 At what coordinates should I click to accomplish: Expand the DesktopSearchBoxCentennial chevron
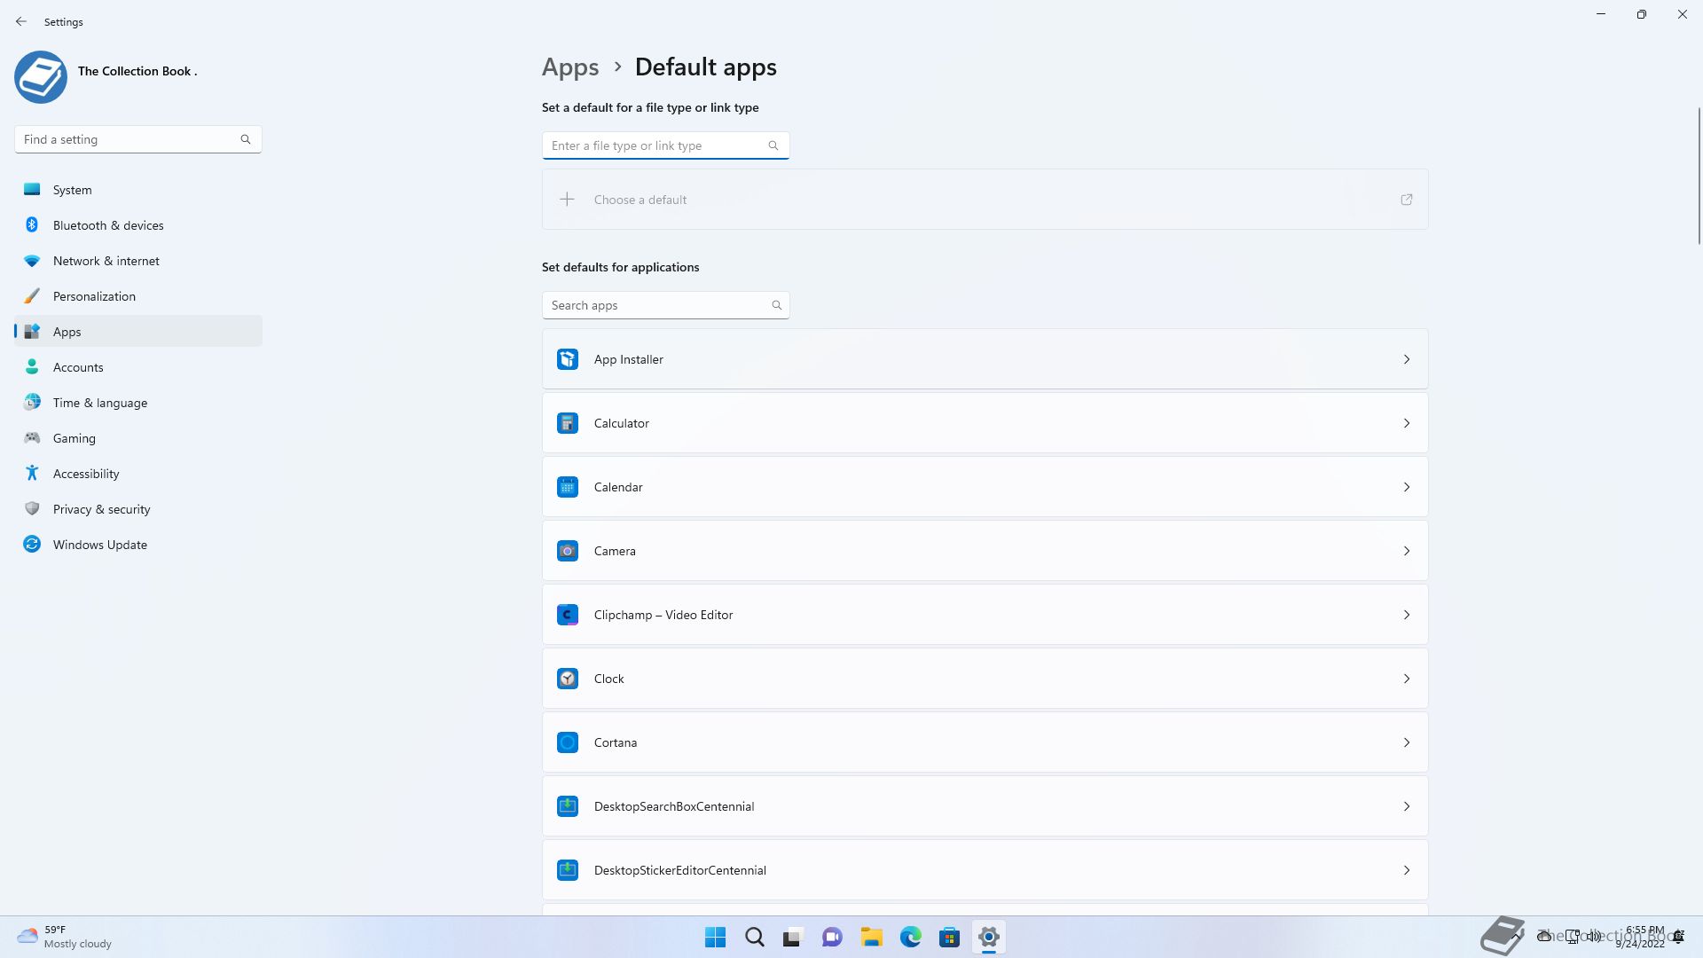[1406, 806]
